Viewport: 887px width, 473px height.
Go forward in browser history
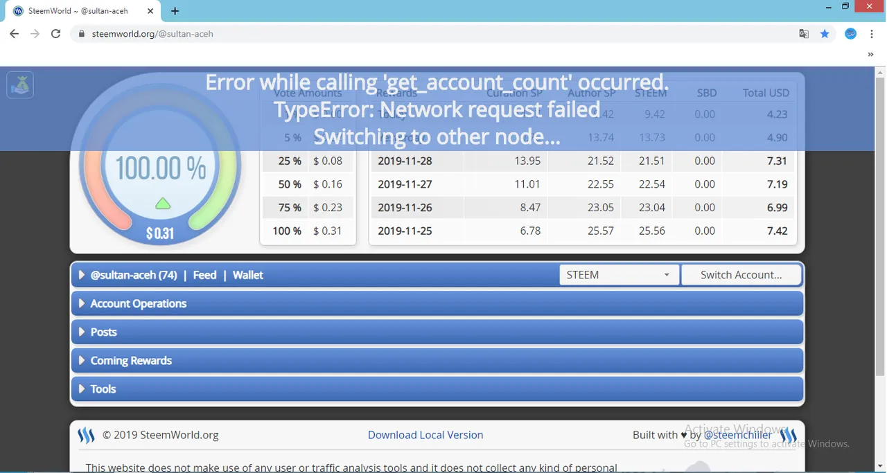35,34
